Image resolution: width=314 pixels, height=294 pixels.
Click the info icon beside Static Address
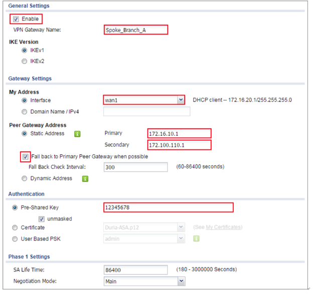tap(78, 134)
